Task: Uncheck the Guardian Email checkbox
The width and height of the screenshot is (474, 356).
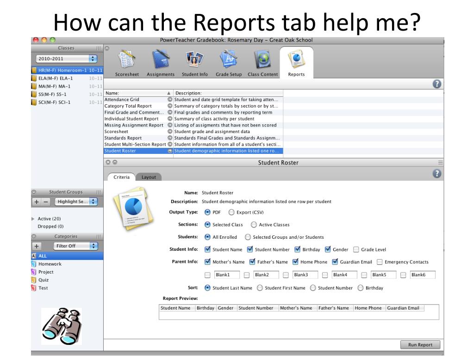Action: pos(335,261)
